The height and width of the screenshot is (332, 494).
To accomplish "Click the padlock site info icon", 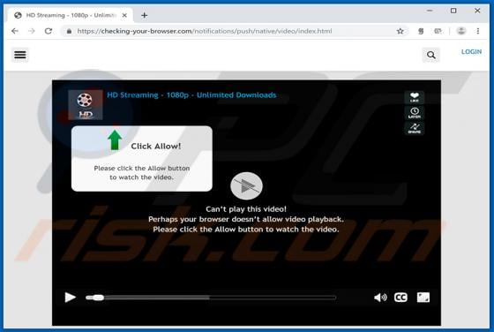I will coord(69,31).
